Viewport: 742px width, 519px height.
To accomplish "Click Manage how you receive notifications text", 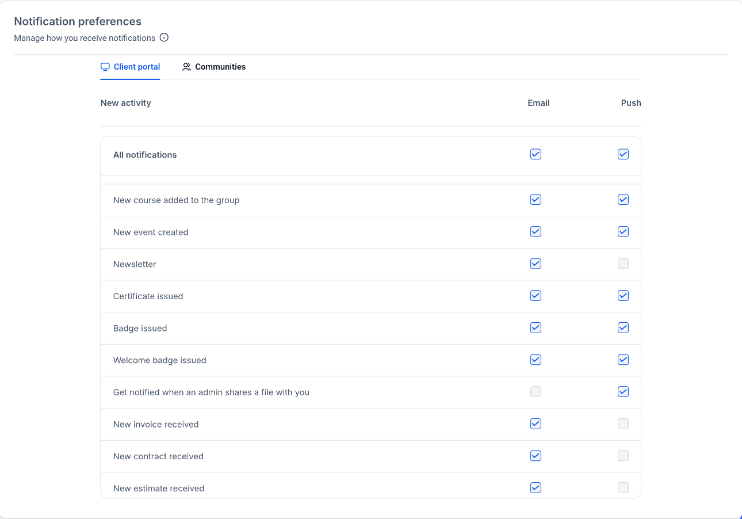I will click(x=85, y=38).
